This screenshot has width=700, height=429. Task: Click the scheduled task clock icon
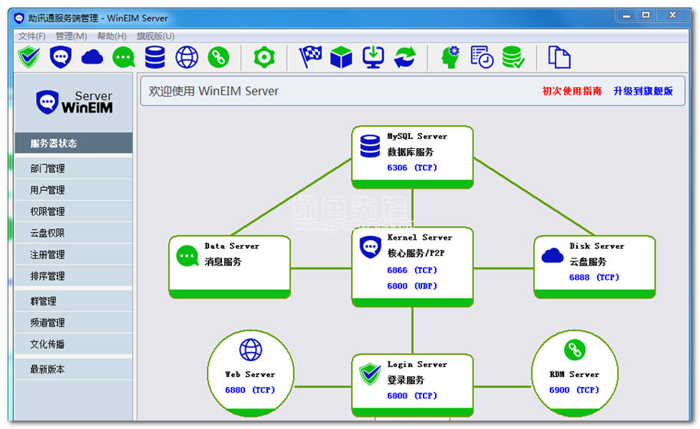[482, 57]
